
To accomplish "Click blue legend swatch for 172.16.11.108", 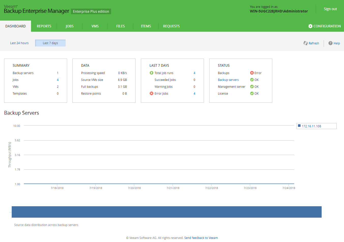I will pos(299,126).
